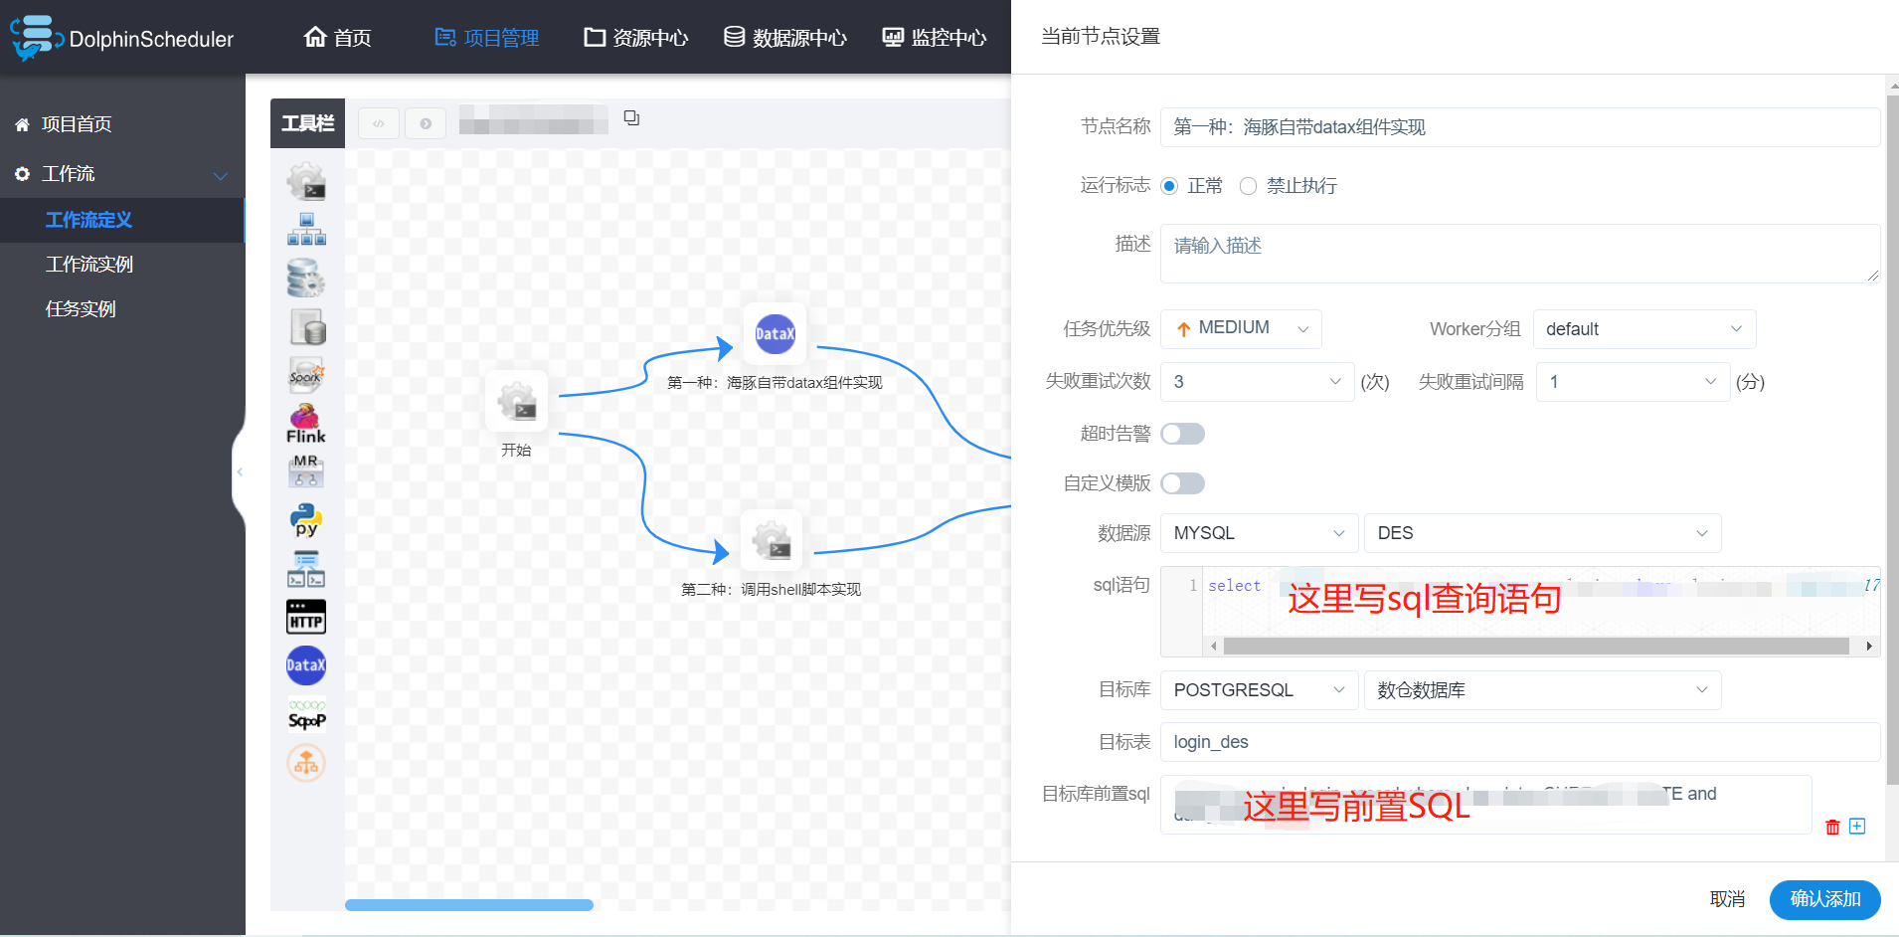Switch to the 监控中心 section

933,37
